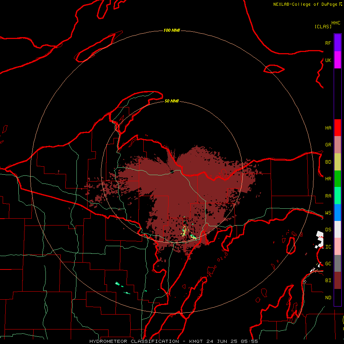Click the yellow big-drops echo cluster
The image size is (344, 344).
tap(184, 232)
